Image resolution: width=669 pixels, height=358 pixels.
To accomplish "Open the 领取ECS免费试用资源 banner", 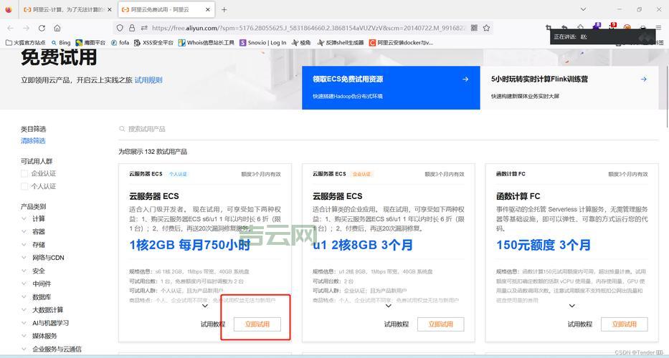I will tap(391, 87).
